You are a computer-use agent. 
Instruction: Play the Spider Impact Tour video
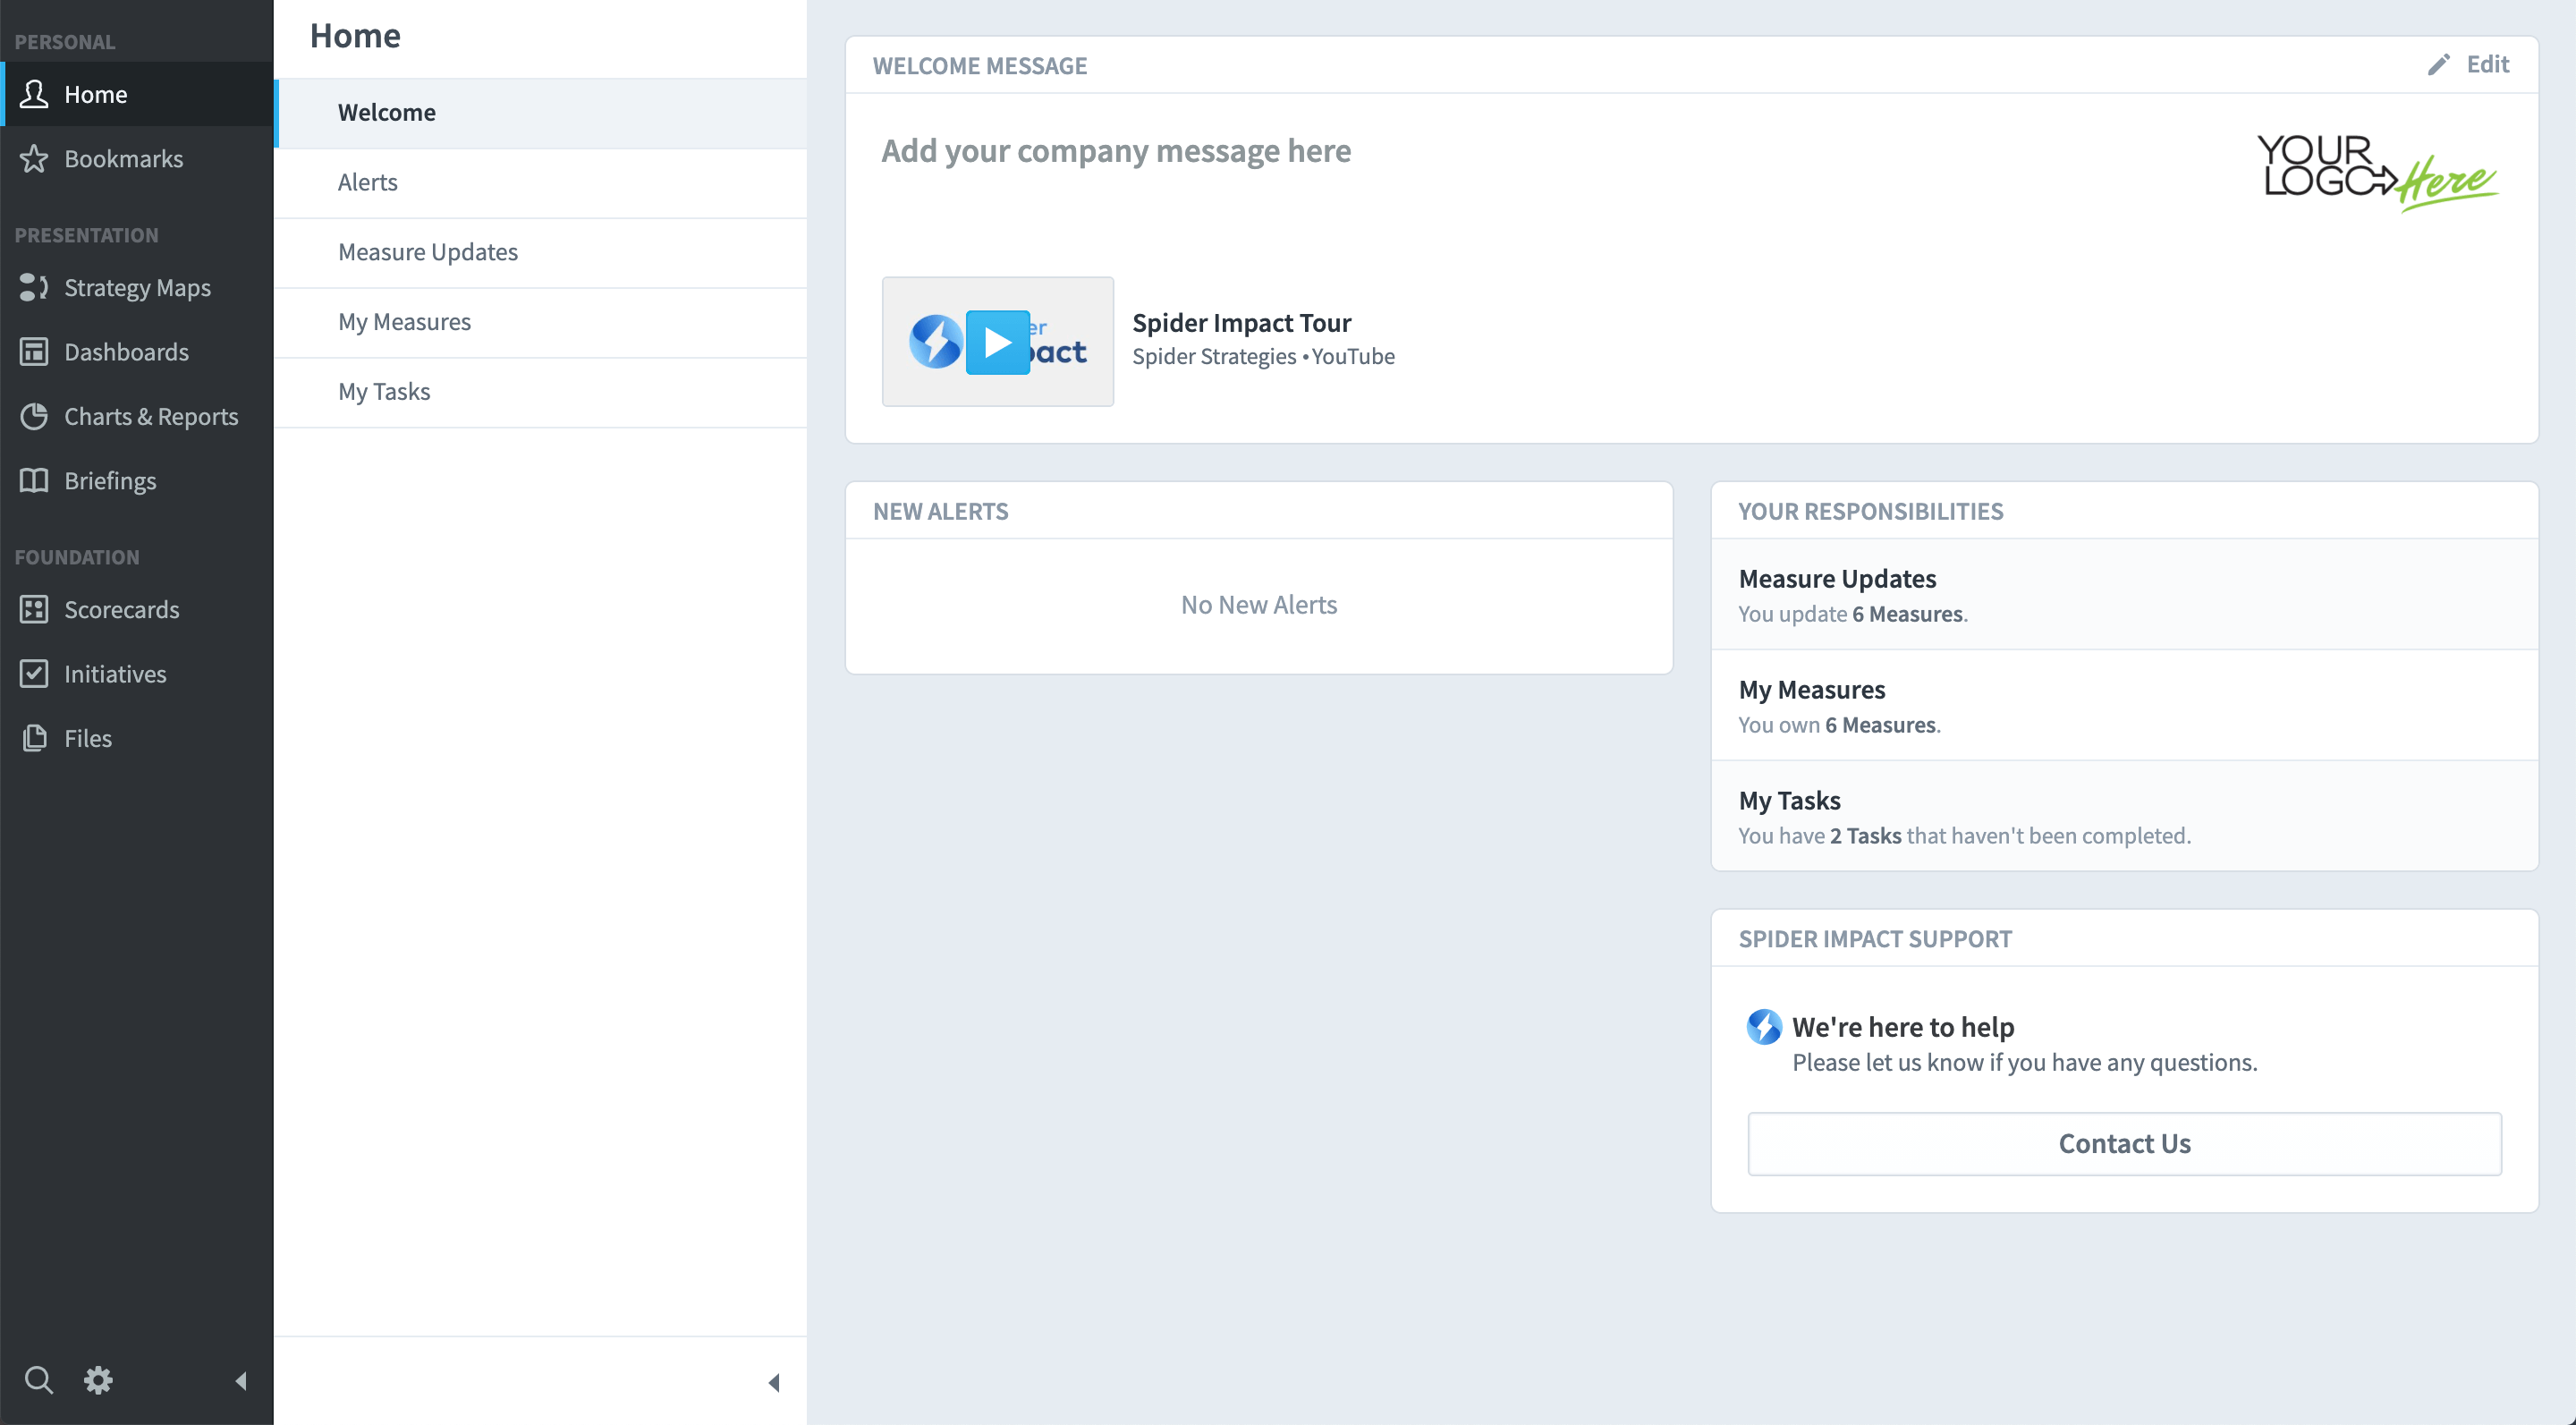tap(998, 342)
